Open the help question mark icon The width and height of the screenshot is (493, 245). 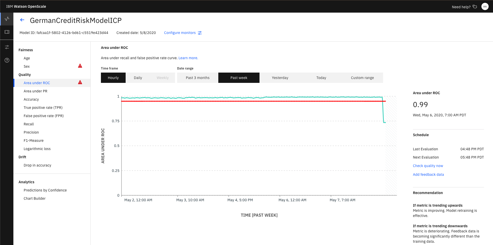[7, 60]
